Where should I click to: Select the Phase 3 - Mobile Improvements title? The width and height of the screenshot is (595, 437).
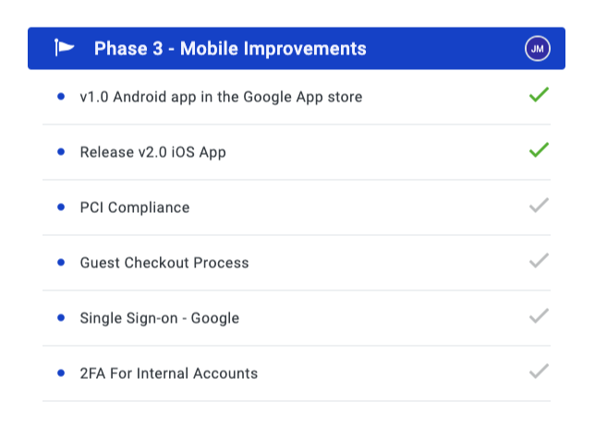pyautogui.click(x=230, y=49)
